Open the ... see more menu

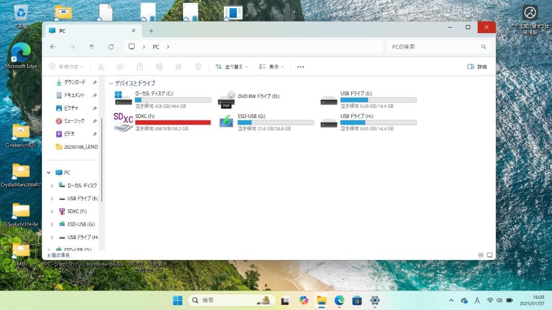tap(301, 66)
